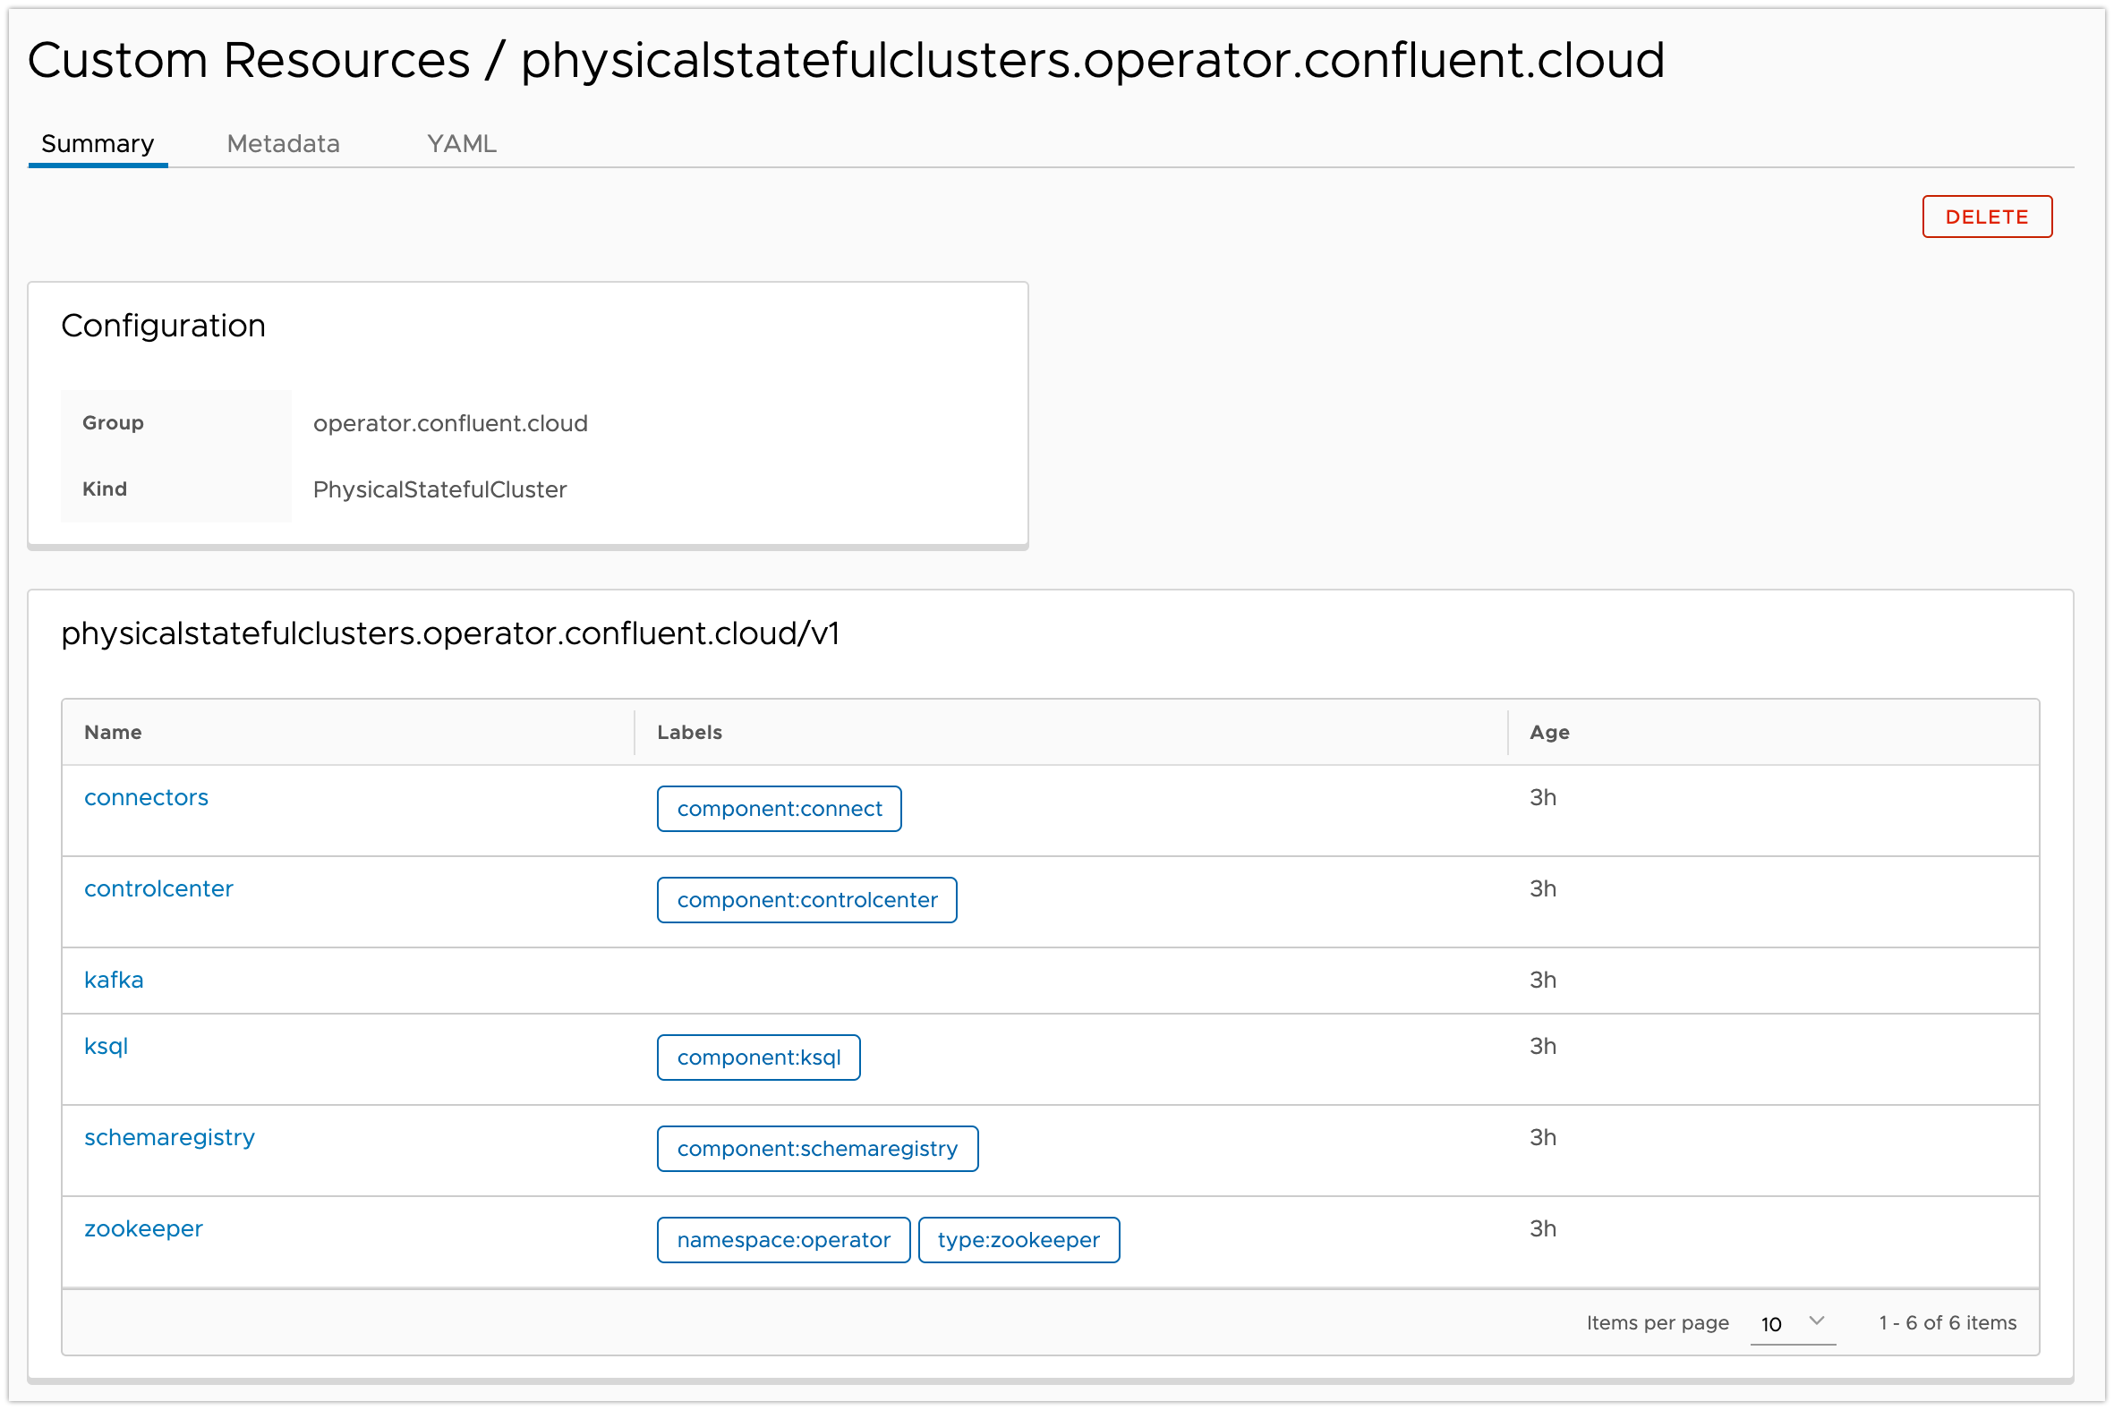Click the component:controlcenter label tag
The height and width of the screenshot is (1410, 2114).
807,899
